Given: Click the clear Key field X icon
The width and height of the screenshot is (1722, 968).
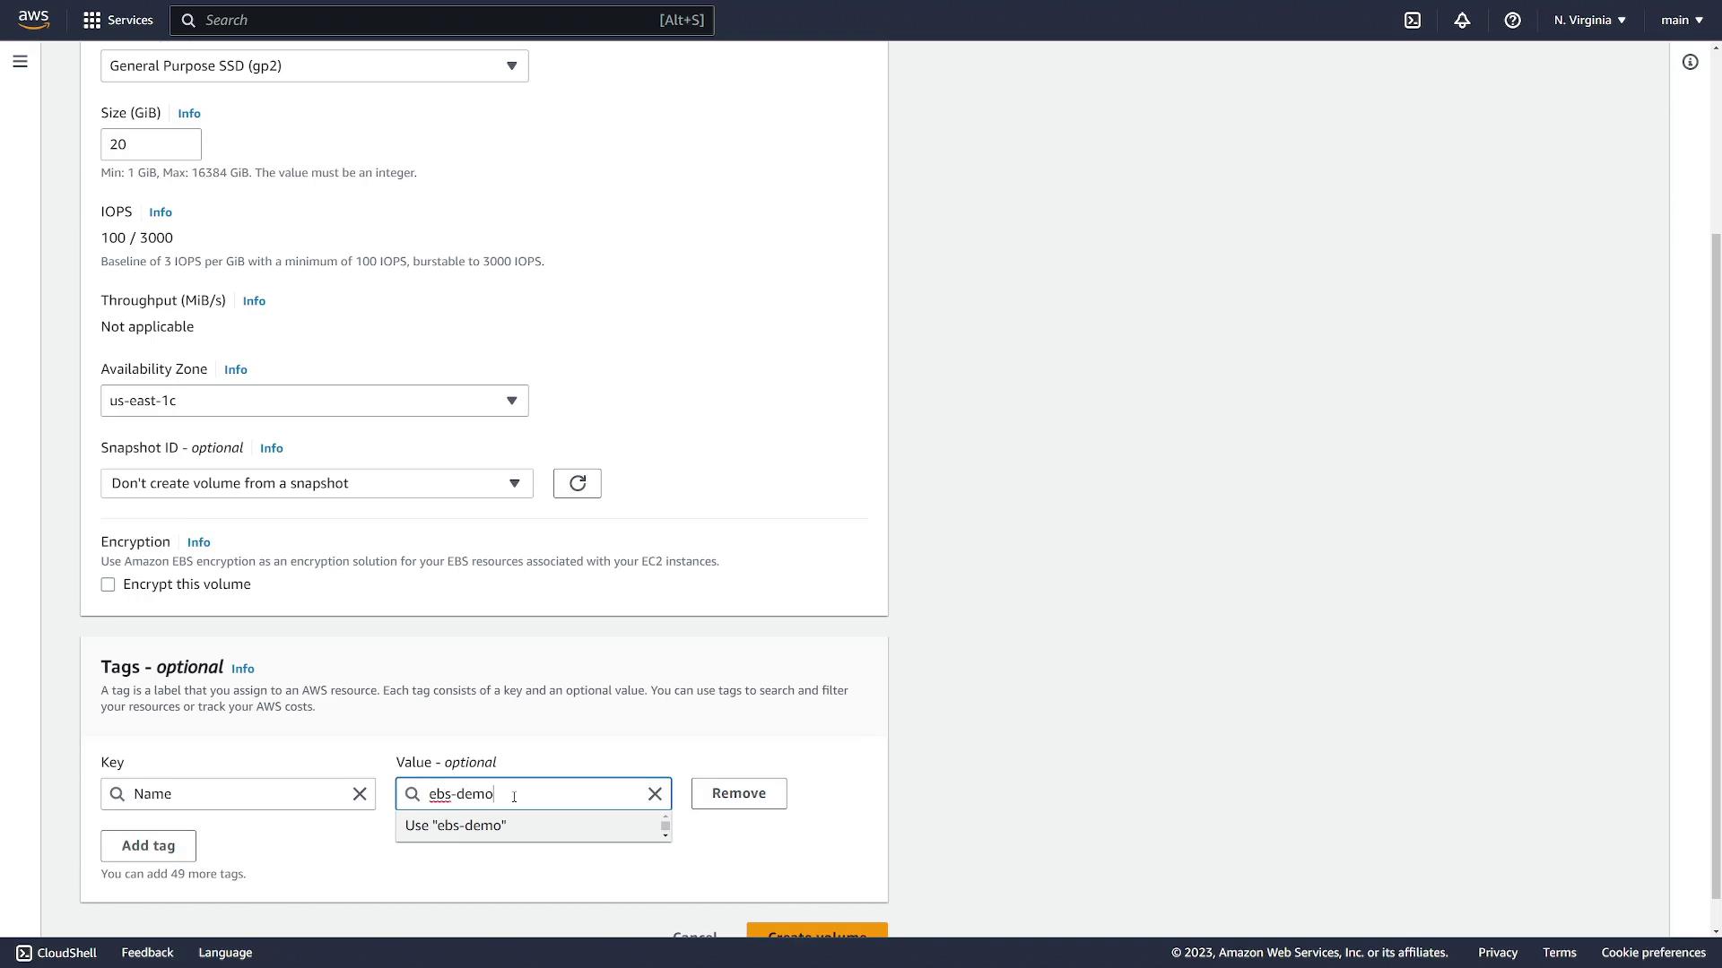Looking at the screenshot, I should click(359, 793).
